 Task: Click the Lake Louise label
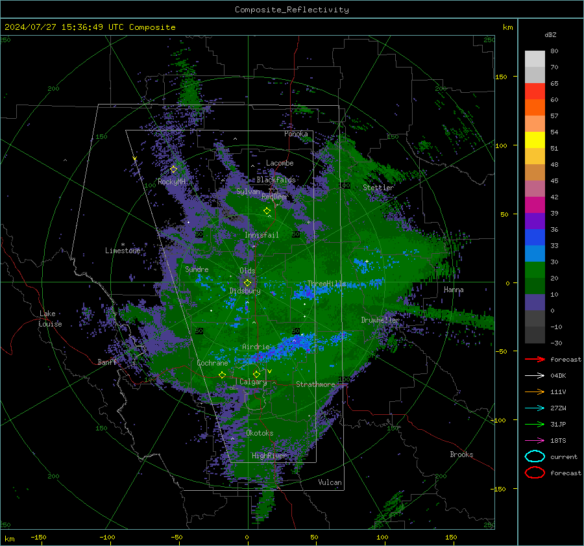click(50, 319)
